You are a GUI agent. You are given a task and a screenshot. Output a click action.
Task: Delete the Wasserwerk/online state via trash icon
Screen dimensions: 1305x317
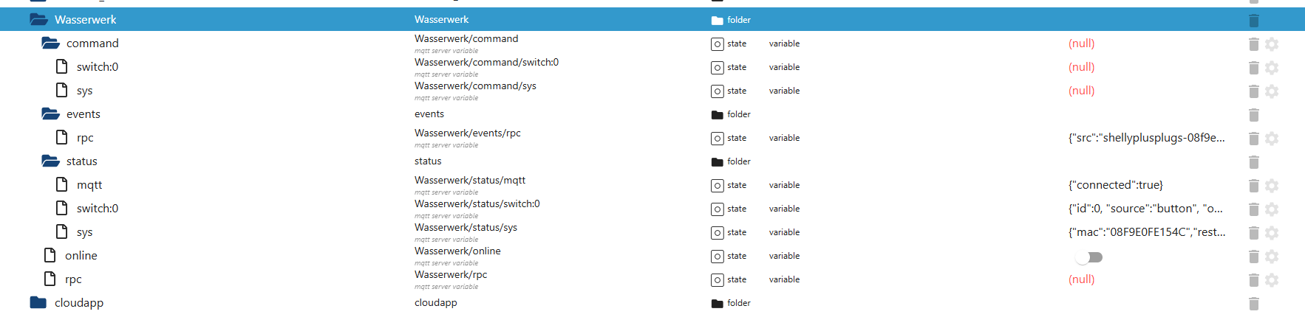point(1253,257)
